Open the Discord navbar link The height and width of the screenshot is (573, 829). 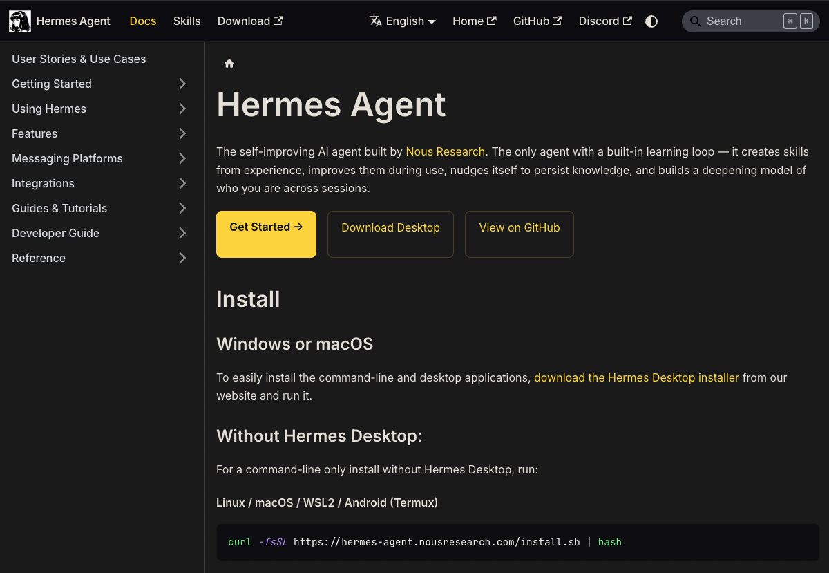point(605,21)
